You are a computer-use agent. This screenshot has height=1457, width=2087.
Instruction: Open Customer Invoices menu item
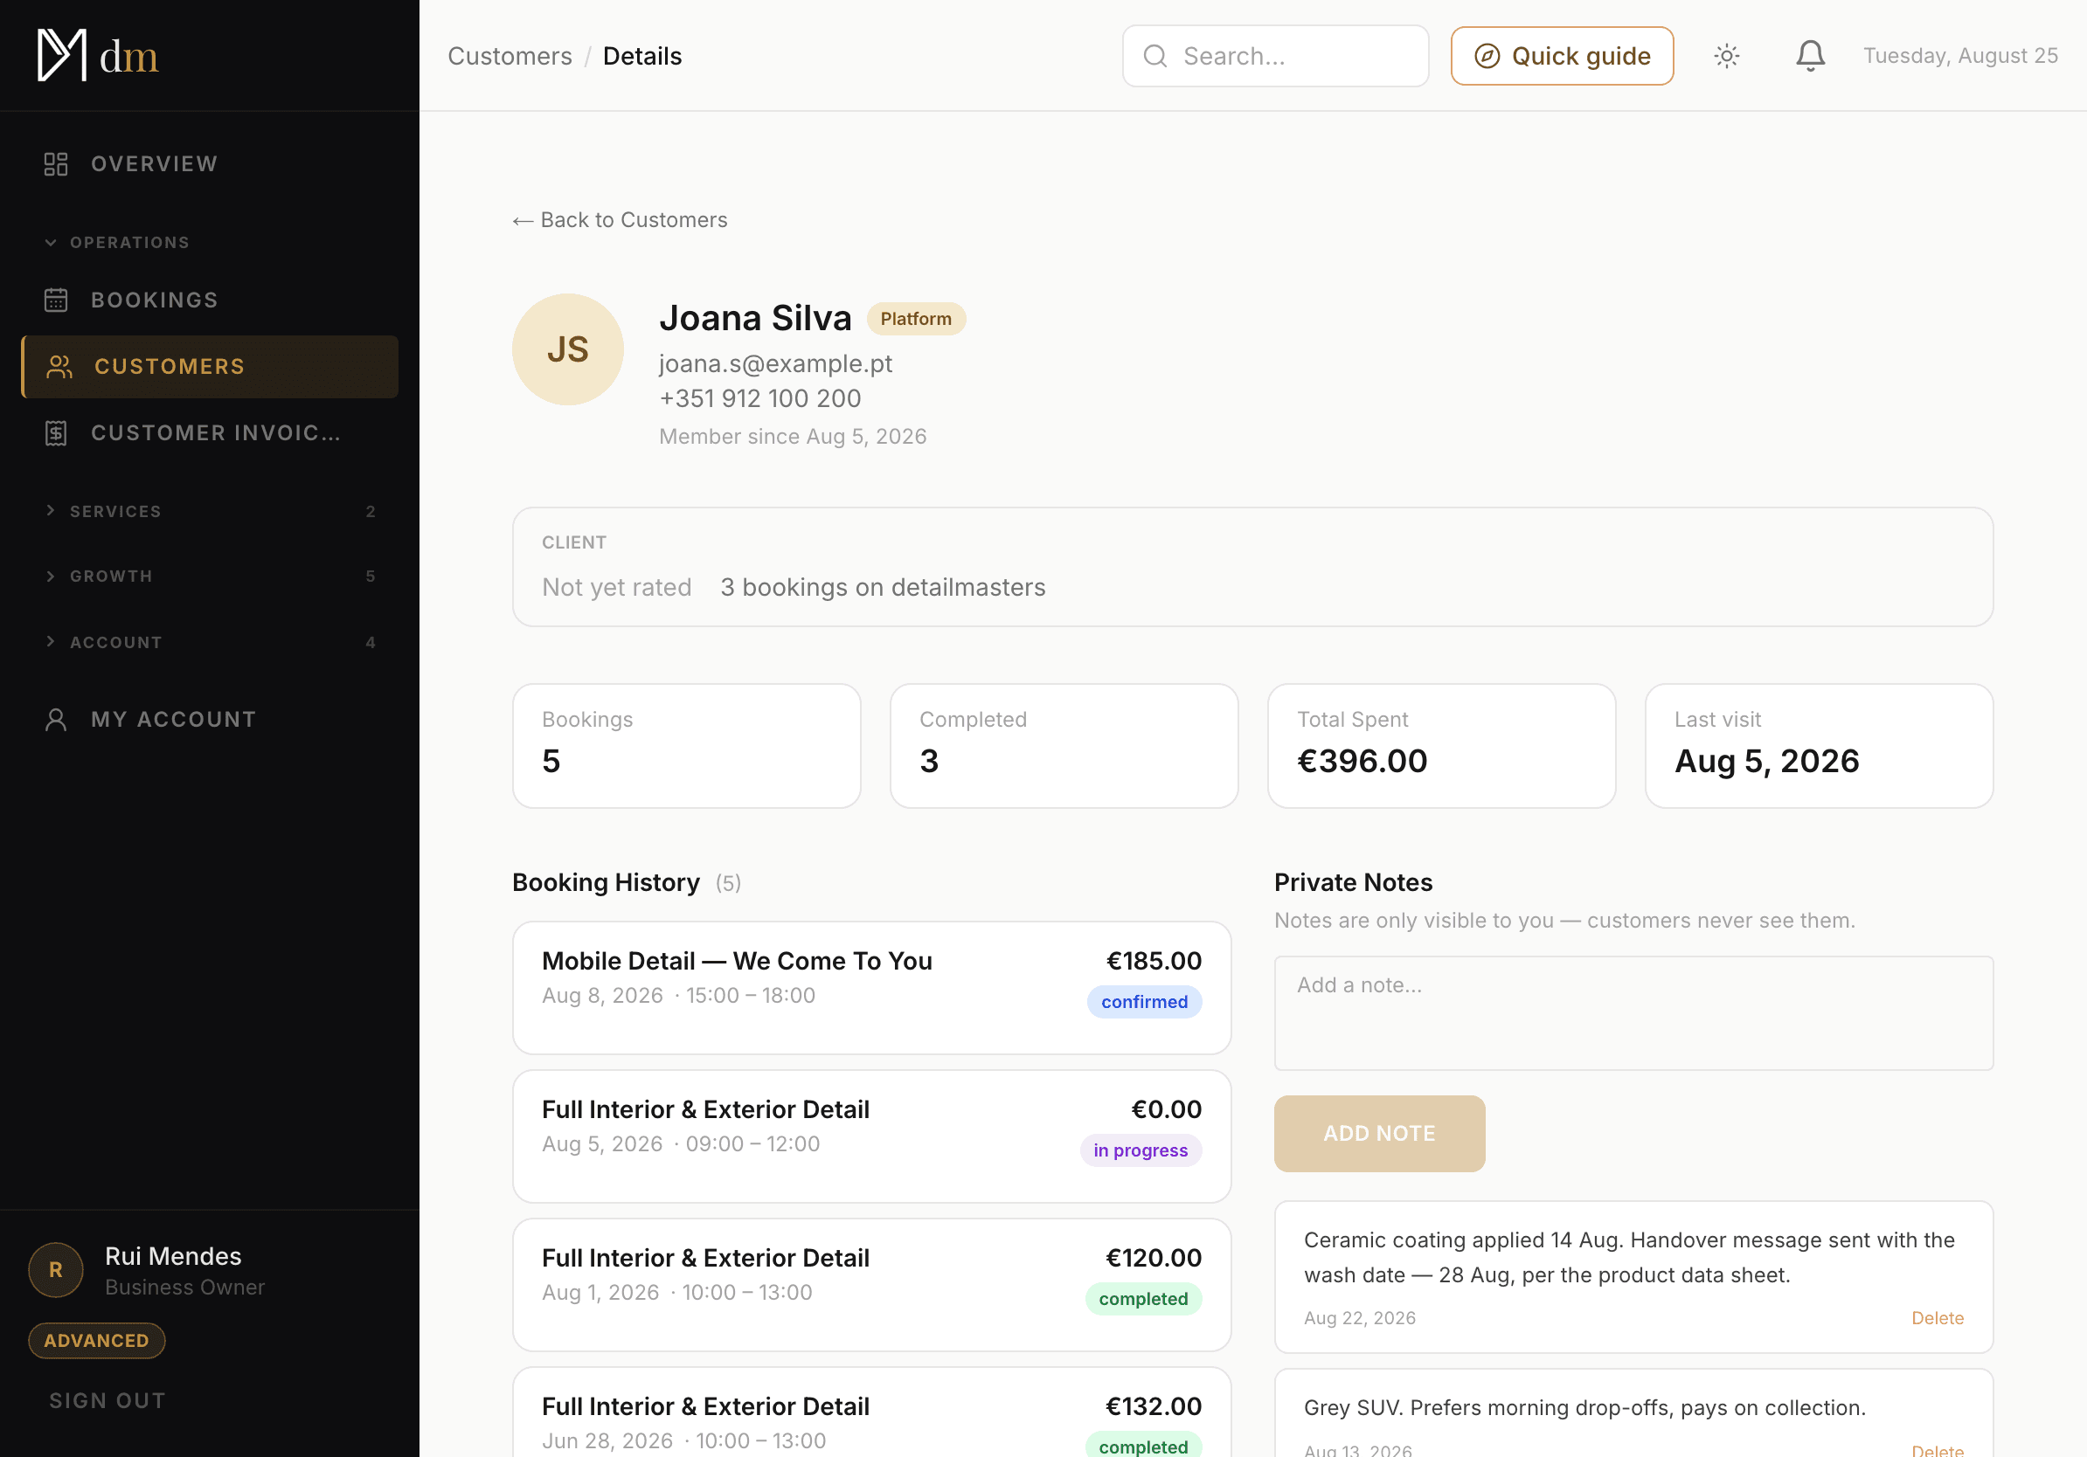pos(209,432)
